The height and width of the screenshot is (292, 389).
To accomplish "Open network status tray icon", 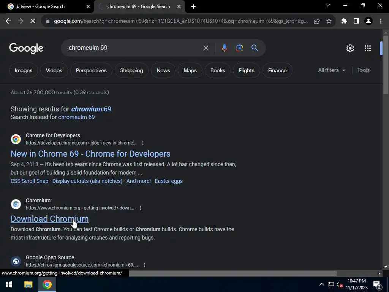I will (x=331, y=284).
